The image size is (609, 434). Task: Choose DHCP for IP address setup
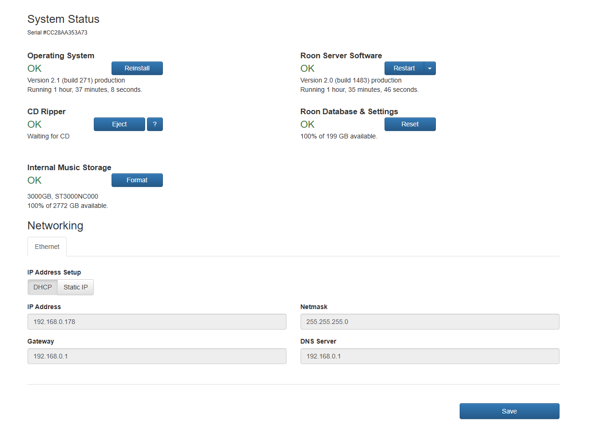42,287
